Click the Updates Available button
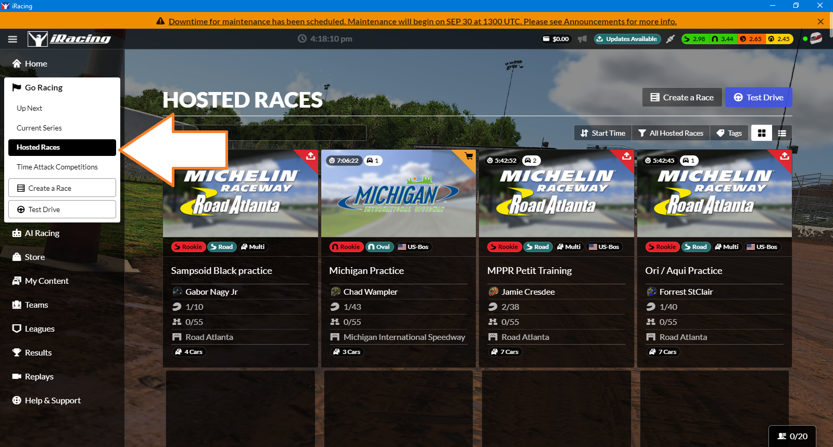The image size is (833, 447). click(x=627, y=39)
